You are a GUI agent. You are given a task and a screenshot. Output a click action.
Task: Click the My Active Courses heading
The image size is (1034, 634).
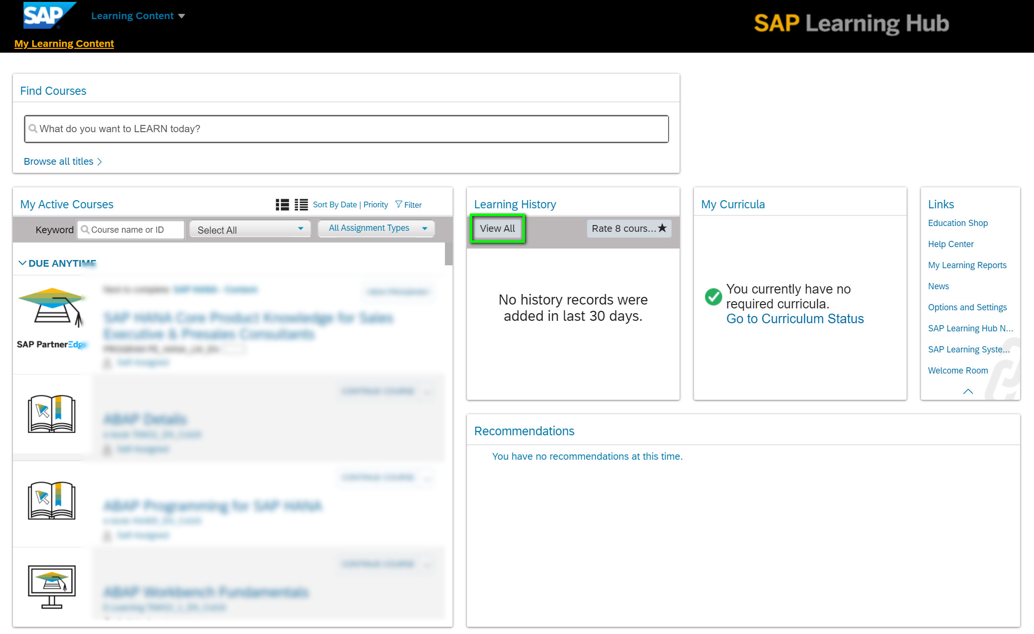(x=67, y=204)
